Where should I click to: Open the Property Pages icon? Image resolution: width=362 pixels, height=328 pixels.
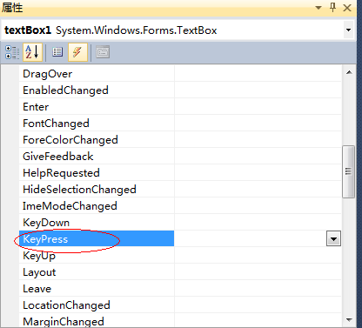click(103, 52)
